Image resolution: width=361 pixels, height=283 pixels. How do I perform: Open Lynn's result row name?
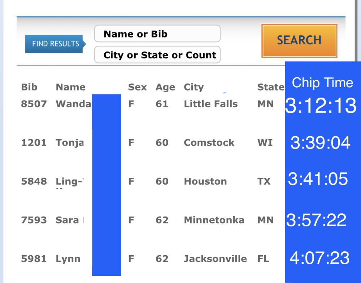[68, 259]
